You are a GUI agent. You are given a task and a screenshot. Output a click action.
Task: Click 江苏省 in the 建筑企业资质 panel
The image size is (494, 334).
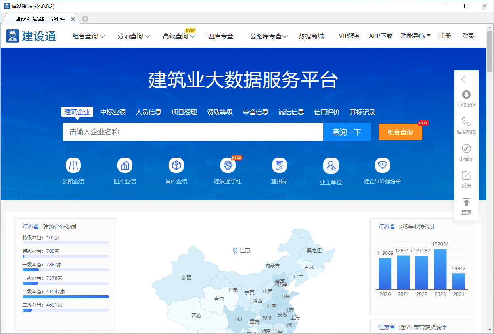tap(31, 227)
